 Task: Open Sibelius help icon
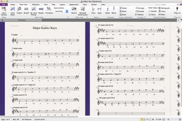click(181, 5)
